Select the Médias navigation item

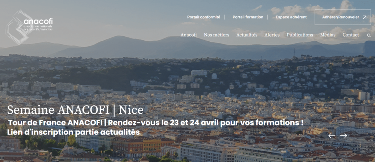(328, 35)
